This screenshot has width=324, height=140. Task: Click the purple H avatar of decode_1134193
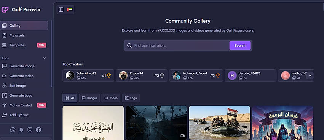click(x=232, y=76)
